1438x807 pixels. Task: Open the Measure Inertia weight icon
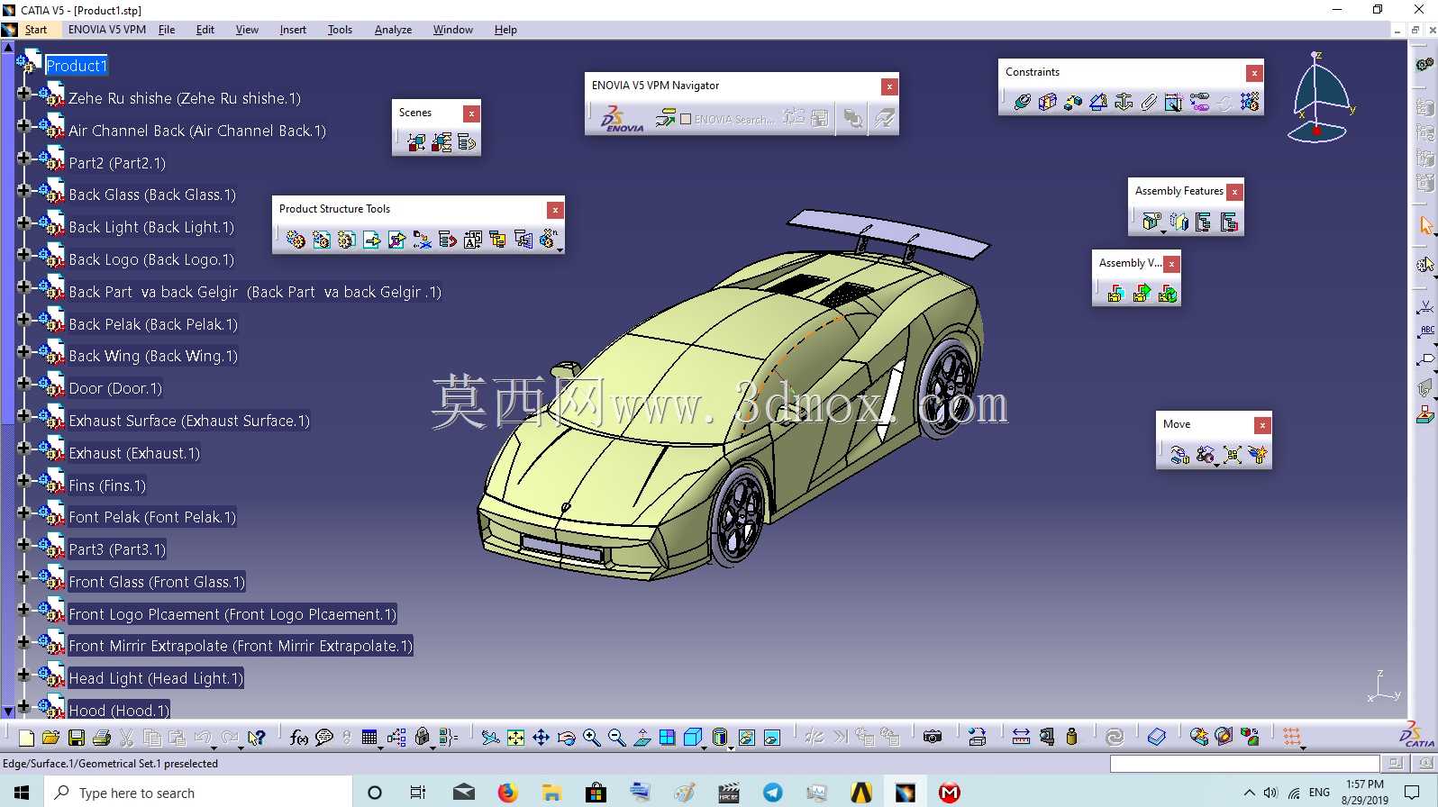(1071, 738)
